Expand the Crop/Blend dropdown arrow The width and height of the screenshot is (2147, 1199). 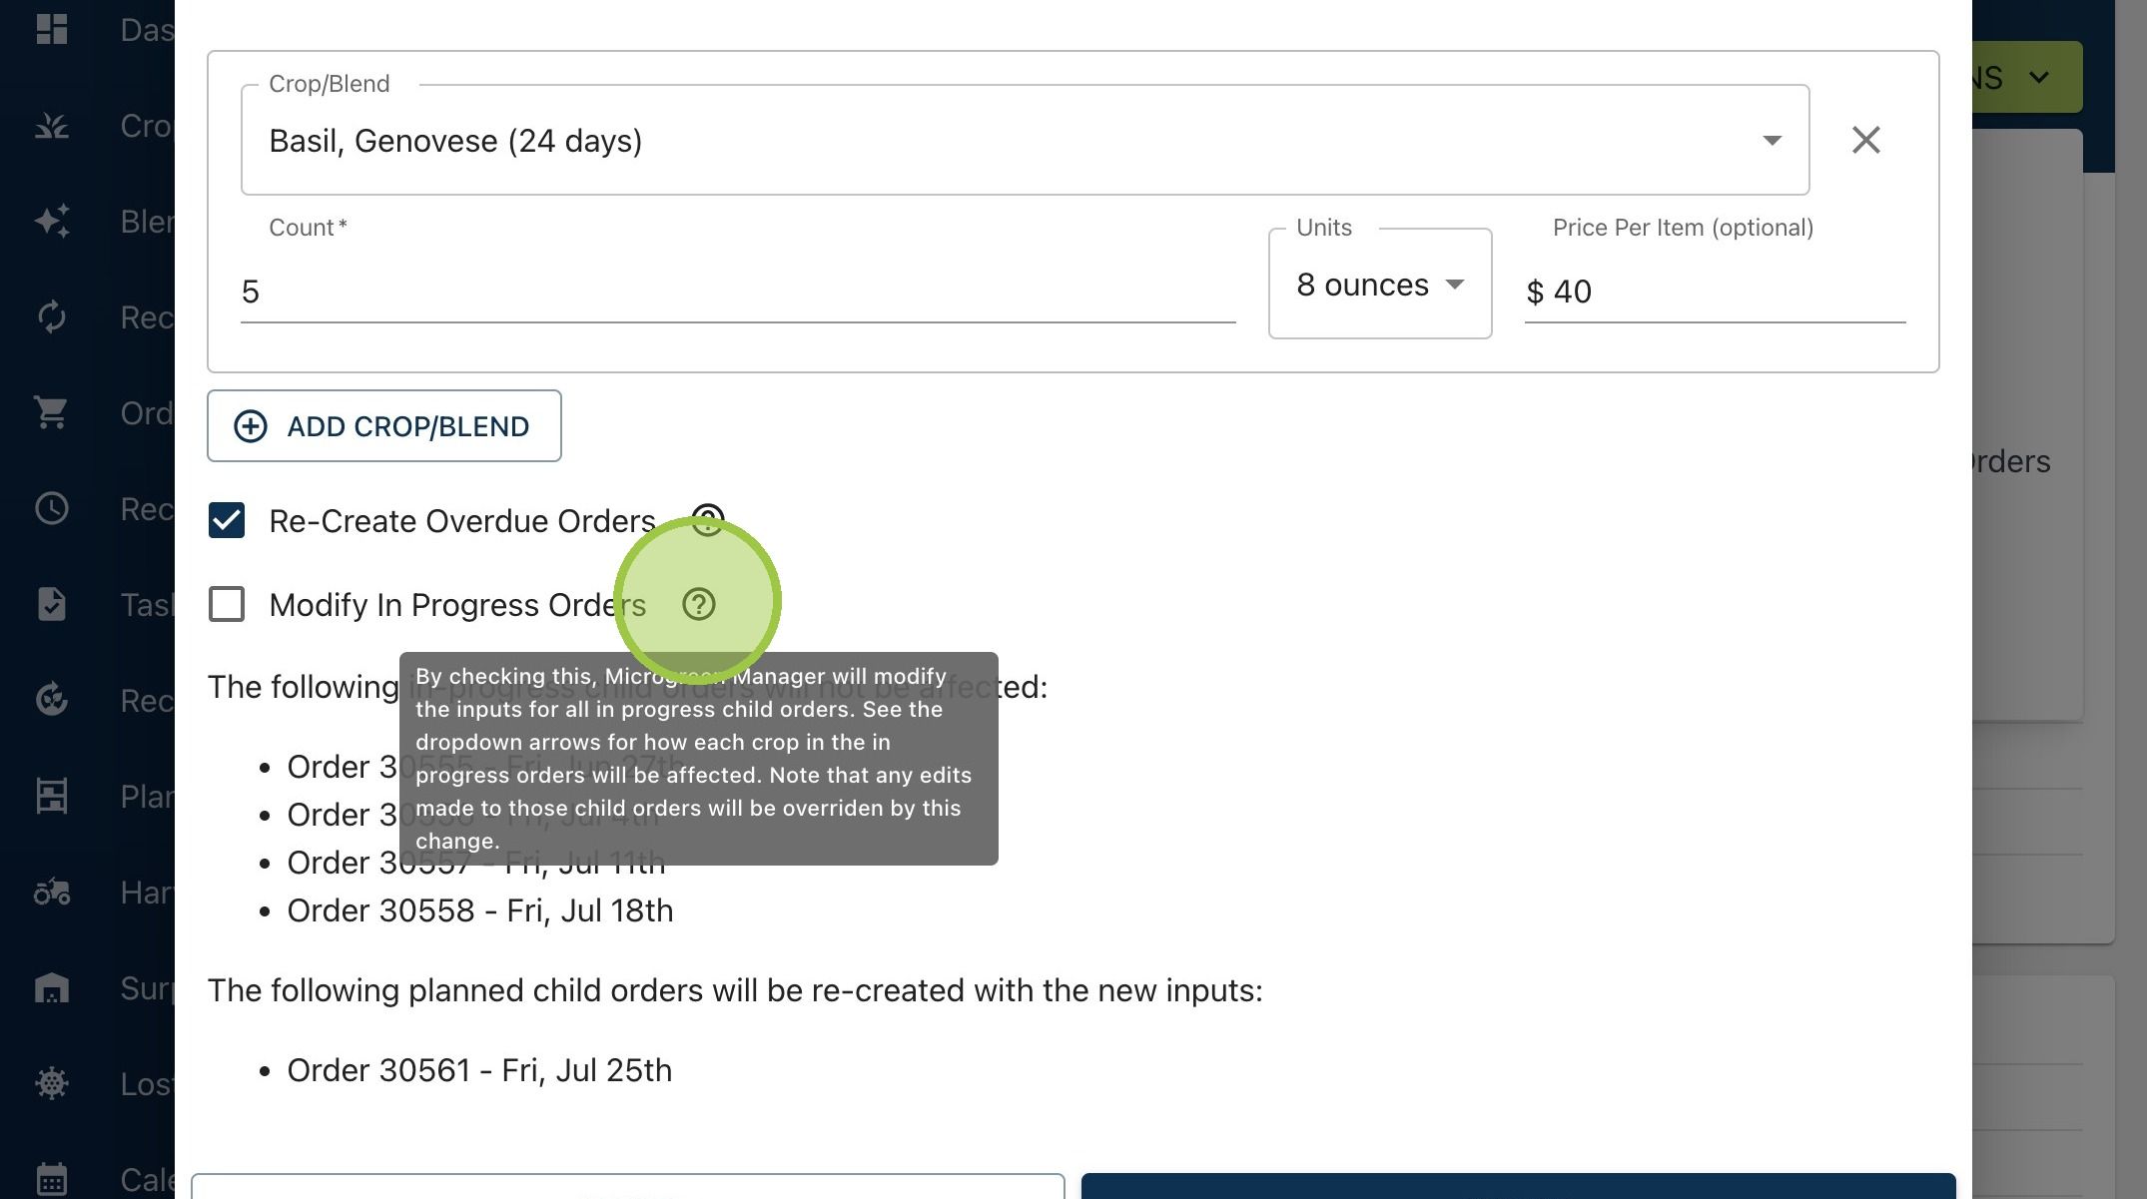point(1772,141)
